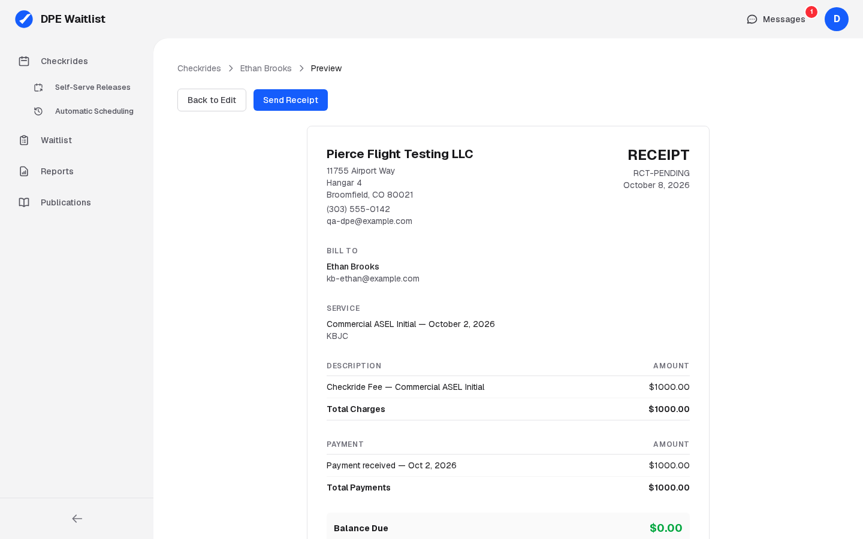Open the user avatar D menu
863x539 pixels.
837,19
